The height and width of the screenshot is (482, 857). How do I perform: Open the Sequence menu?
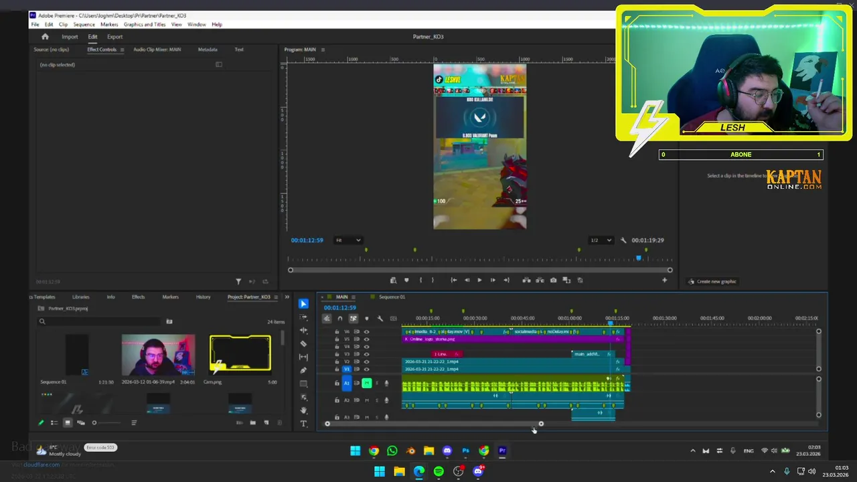(x=84, y=25)
